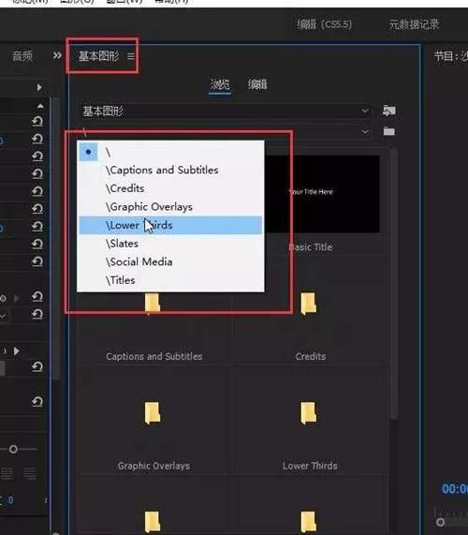Toggle the keyframe diamond in effect controls
The image size is (468, 535).
[x=3, y=299]
